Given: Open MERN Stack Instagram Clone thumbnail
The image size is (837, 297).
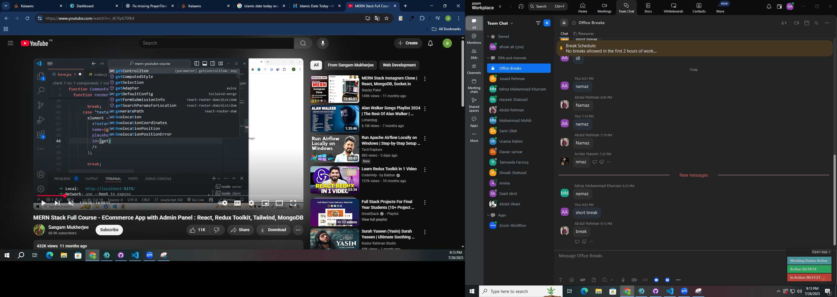Looking at the screenshot, I should click(335, 89).
